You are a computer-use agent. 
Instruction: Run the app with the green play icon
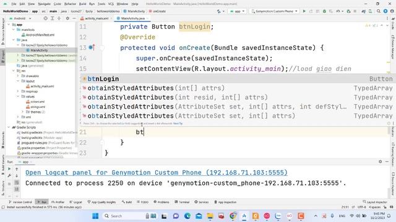click(304, 11)
